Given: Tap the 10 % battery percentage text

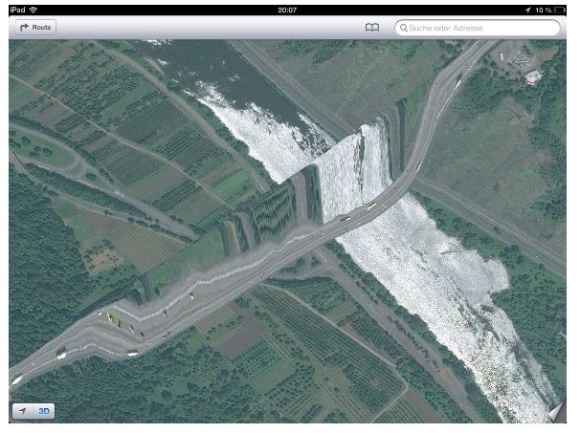Looking at the screenshot, I should click(546, 9).
